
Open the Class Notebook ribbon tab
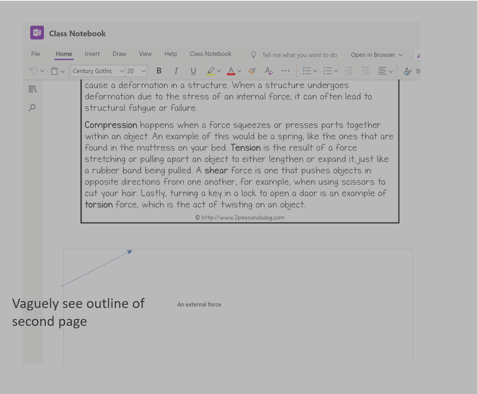tap(210, 54)
